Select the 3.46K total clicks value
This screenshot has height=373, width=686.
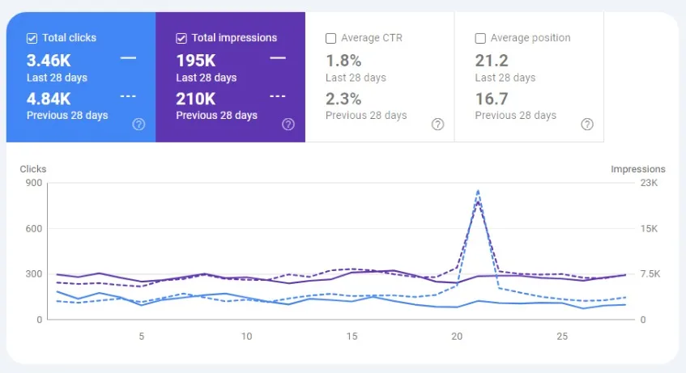(49, 60)
